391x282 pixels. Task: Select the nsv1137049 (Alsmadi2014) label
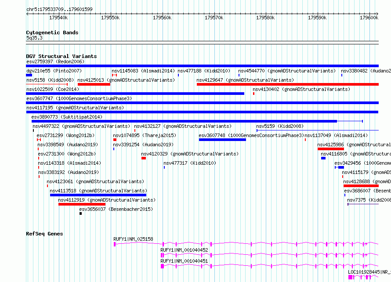pos(336,135)
